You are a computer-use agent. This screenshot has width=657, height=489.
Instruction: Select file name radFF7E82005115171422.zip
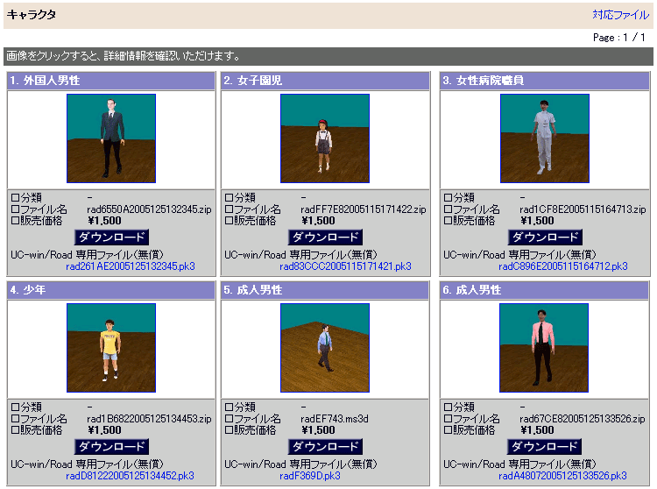click(x=364, y=209)
